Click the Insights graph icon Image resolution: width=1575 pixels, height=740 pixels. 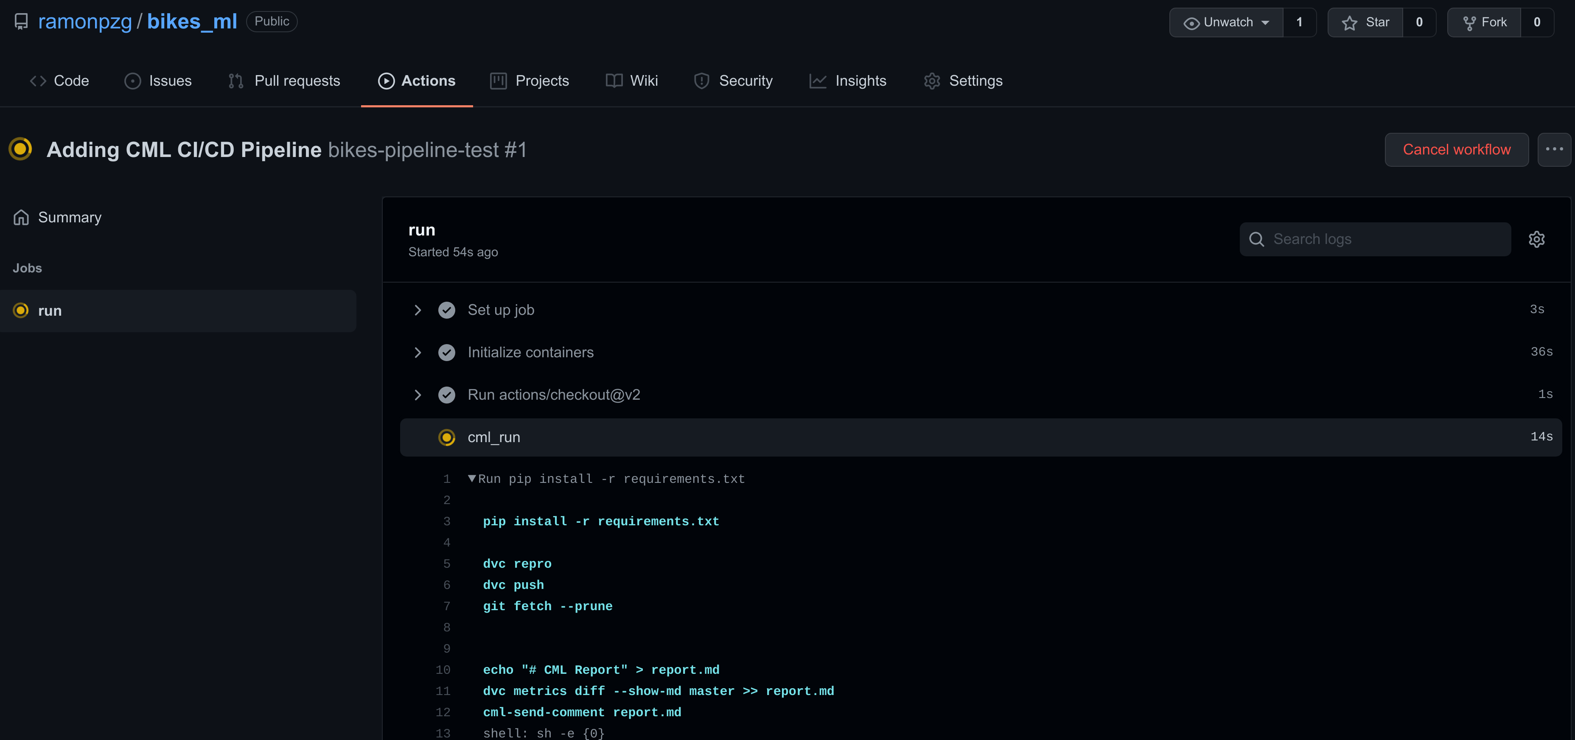[818, 81]
